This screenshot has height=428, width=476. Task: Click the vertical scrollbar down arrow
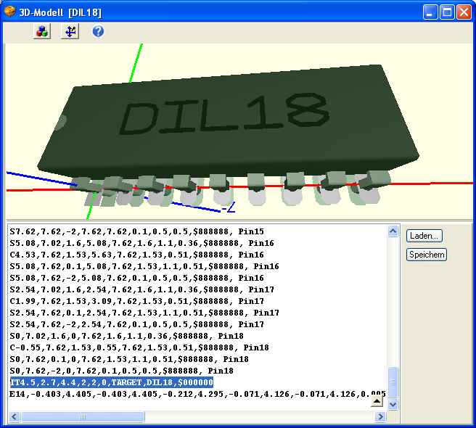tap(393, 404)
